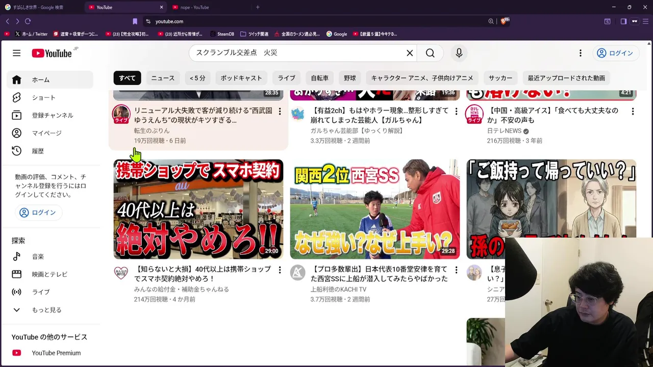This screenshot has height=367, width=653.
Task: Click KACHI TV channel avatar
Action: click(297, 272)
